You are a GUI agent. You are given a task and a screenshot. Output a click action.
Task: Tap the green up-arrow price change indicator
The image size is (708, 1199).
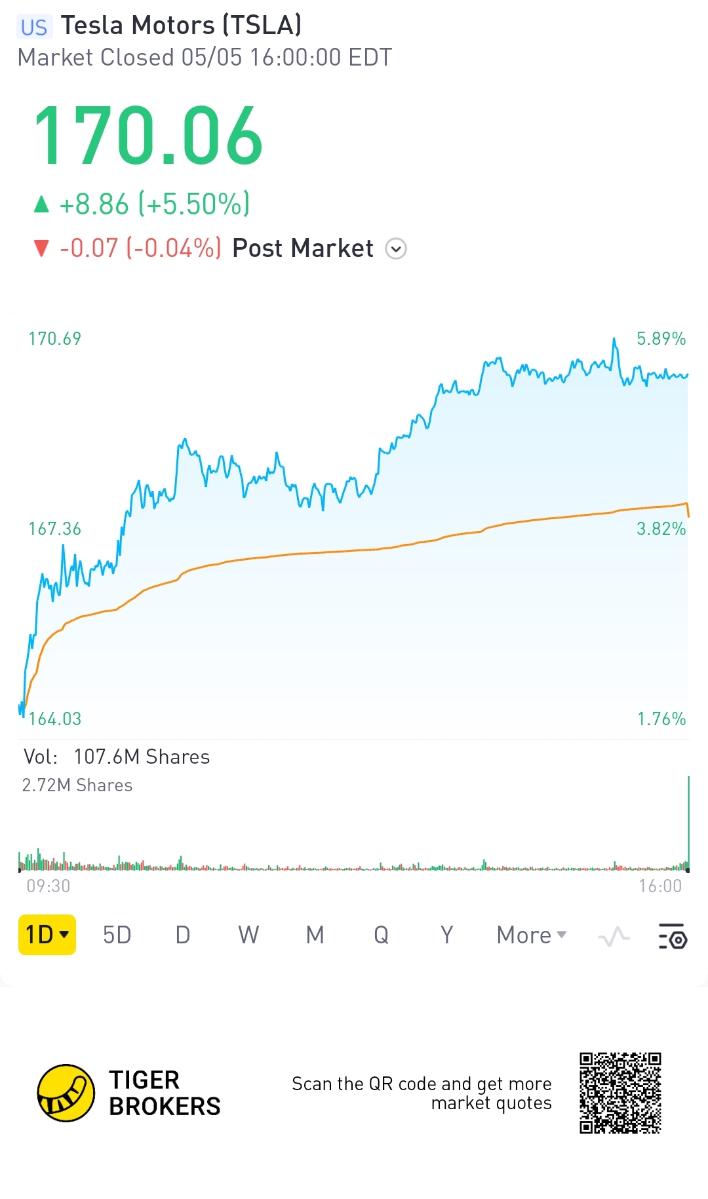41,205
